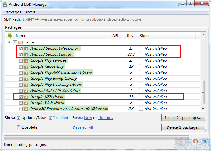The width and height of the screenshot is (211, 151).
Task: Click the green Android icon in Name header
Action: click(10, 36)
